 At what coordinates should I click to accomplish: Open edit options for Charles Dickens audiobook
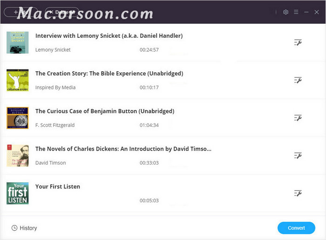298,156
